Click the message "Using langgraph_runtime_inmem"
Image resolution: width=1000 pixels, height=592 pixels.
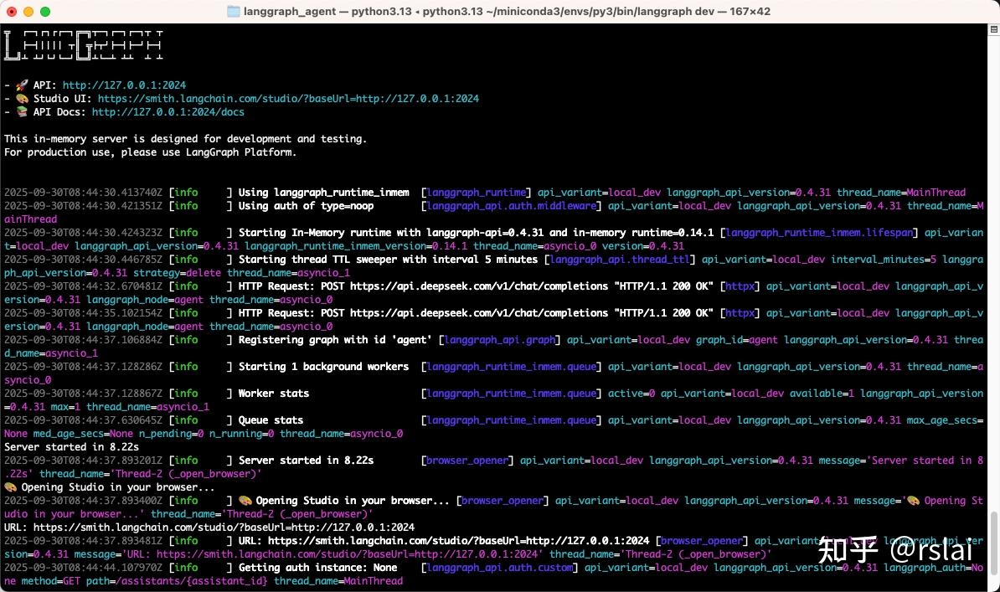pyautogui.click(x=324, y=192)
